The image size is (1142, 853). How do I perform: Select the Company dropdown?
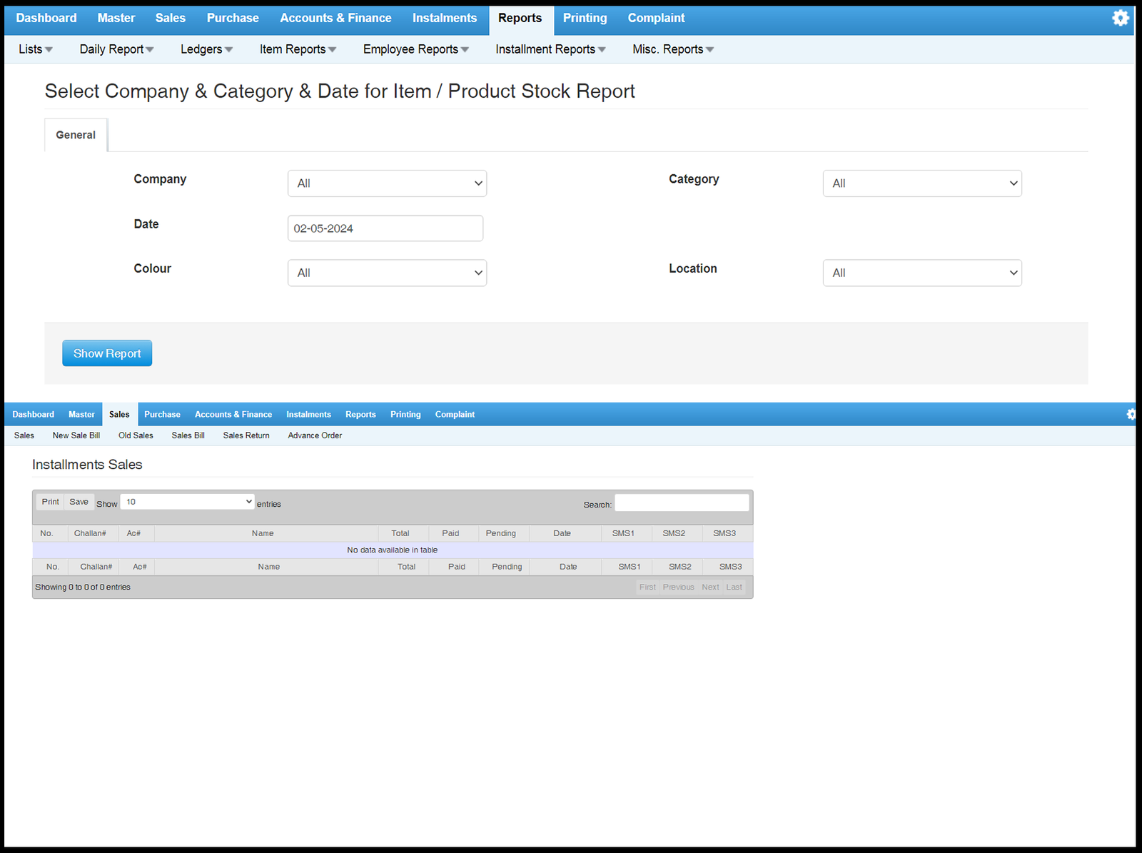[387, 183]
